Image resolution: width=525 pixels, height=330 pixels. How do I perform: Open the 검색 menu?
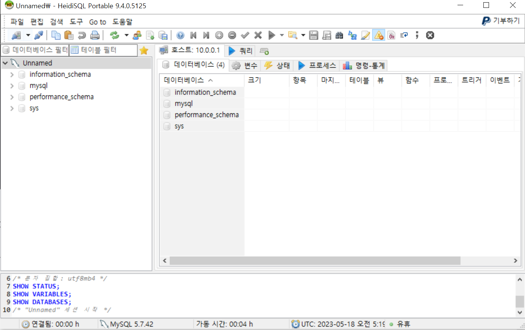(x=57, y=22)
